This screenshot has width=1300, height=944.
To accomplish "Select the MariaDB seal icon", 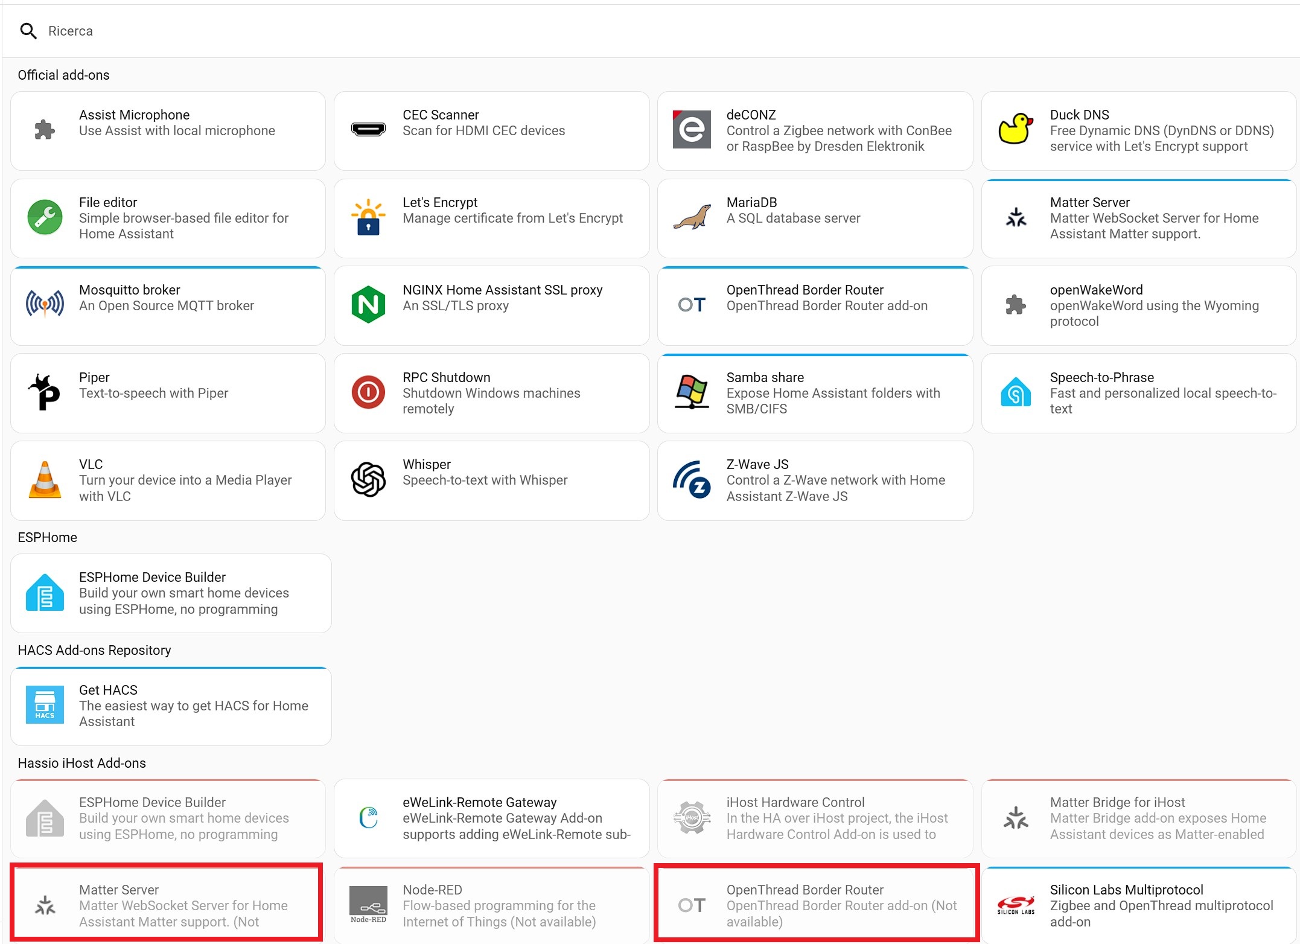I will point(692,217).
